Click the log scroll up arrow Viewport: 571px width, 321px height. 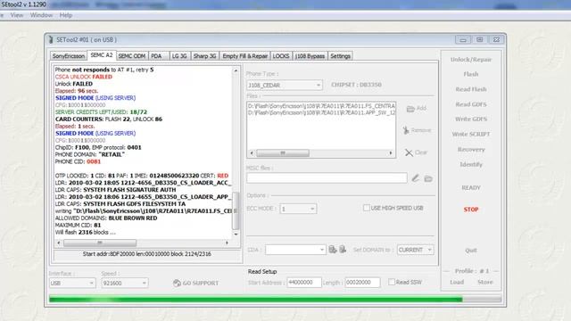(236, 70)
